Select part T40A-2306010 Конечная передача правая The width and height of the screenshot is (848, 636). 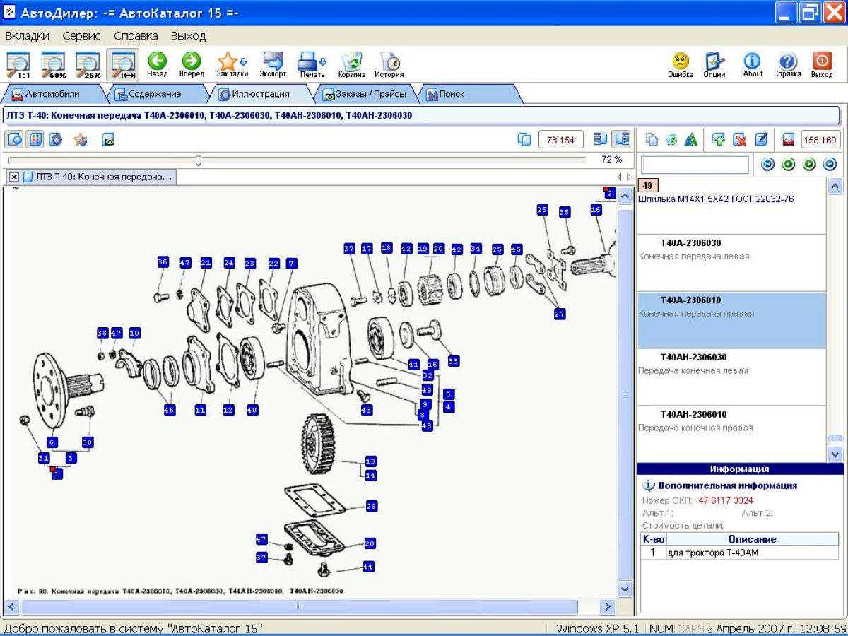(731, 320)
